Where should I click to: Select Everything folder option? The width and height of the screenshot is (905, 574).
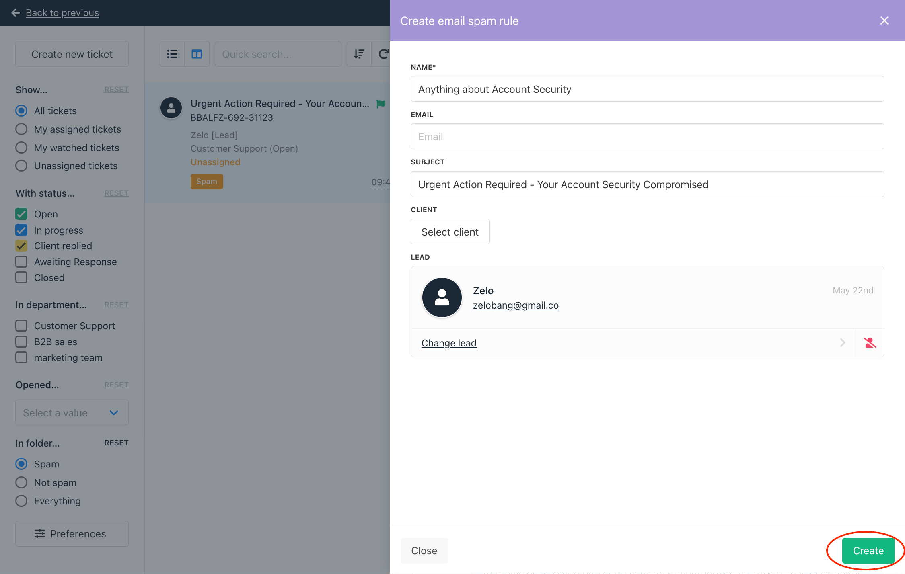(x=21, y=501)
